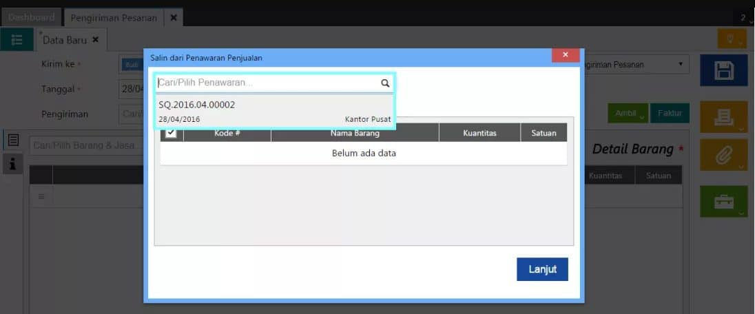
Task: Select the document details icon in left sidebar
Action: coord(13,140)
